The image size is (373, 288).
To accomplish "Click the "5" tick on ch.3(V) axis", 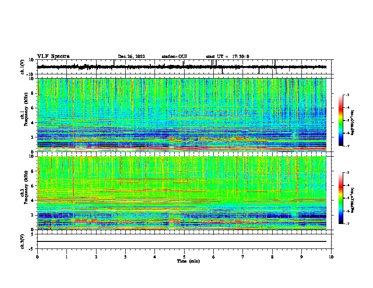I will point(32,234).
